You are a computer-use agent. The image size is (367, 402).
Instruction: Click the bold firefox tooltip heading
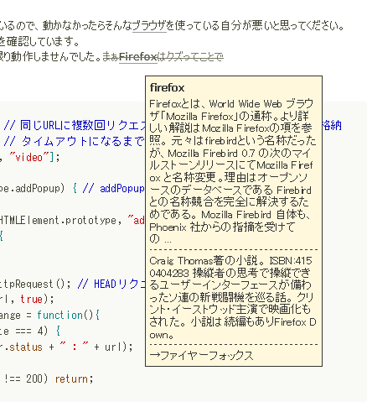coord(167,87)
